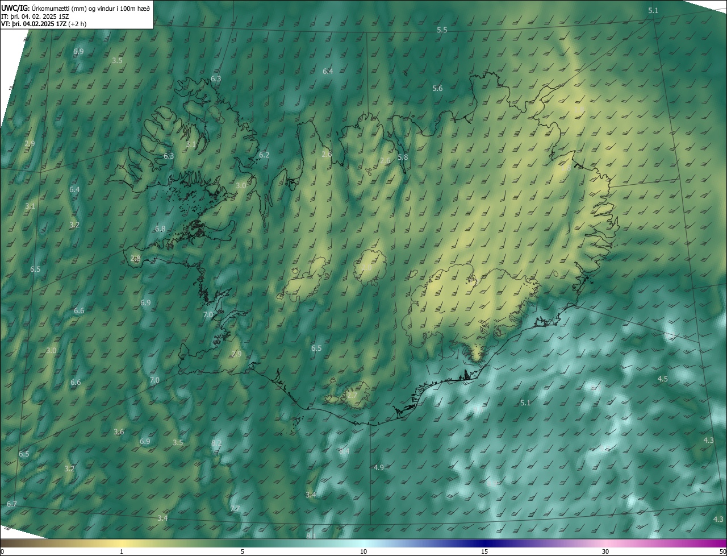Image resolution: width=727 pixels, height=556 pixels.
Task: Click the colorbar tick labeled 50
Action: 722,551
